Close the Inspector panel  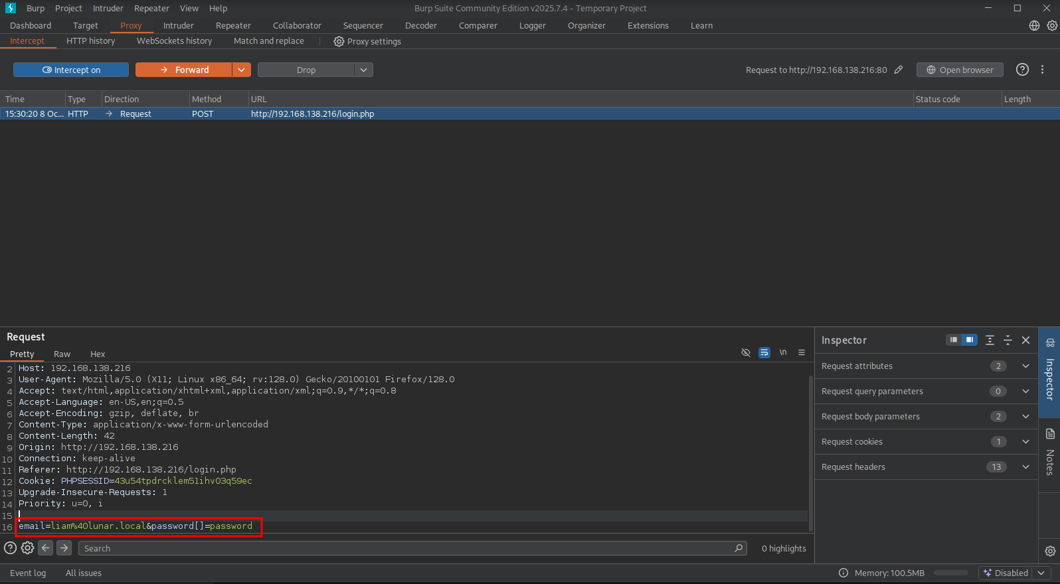click(x=1025, y=340)
